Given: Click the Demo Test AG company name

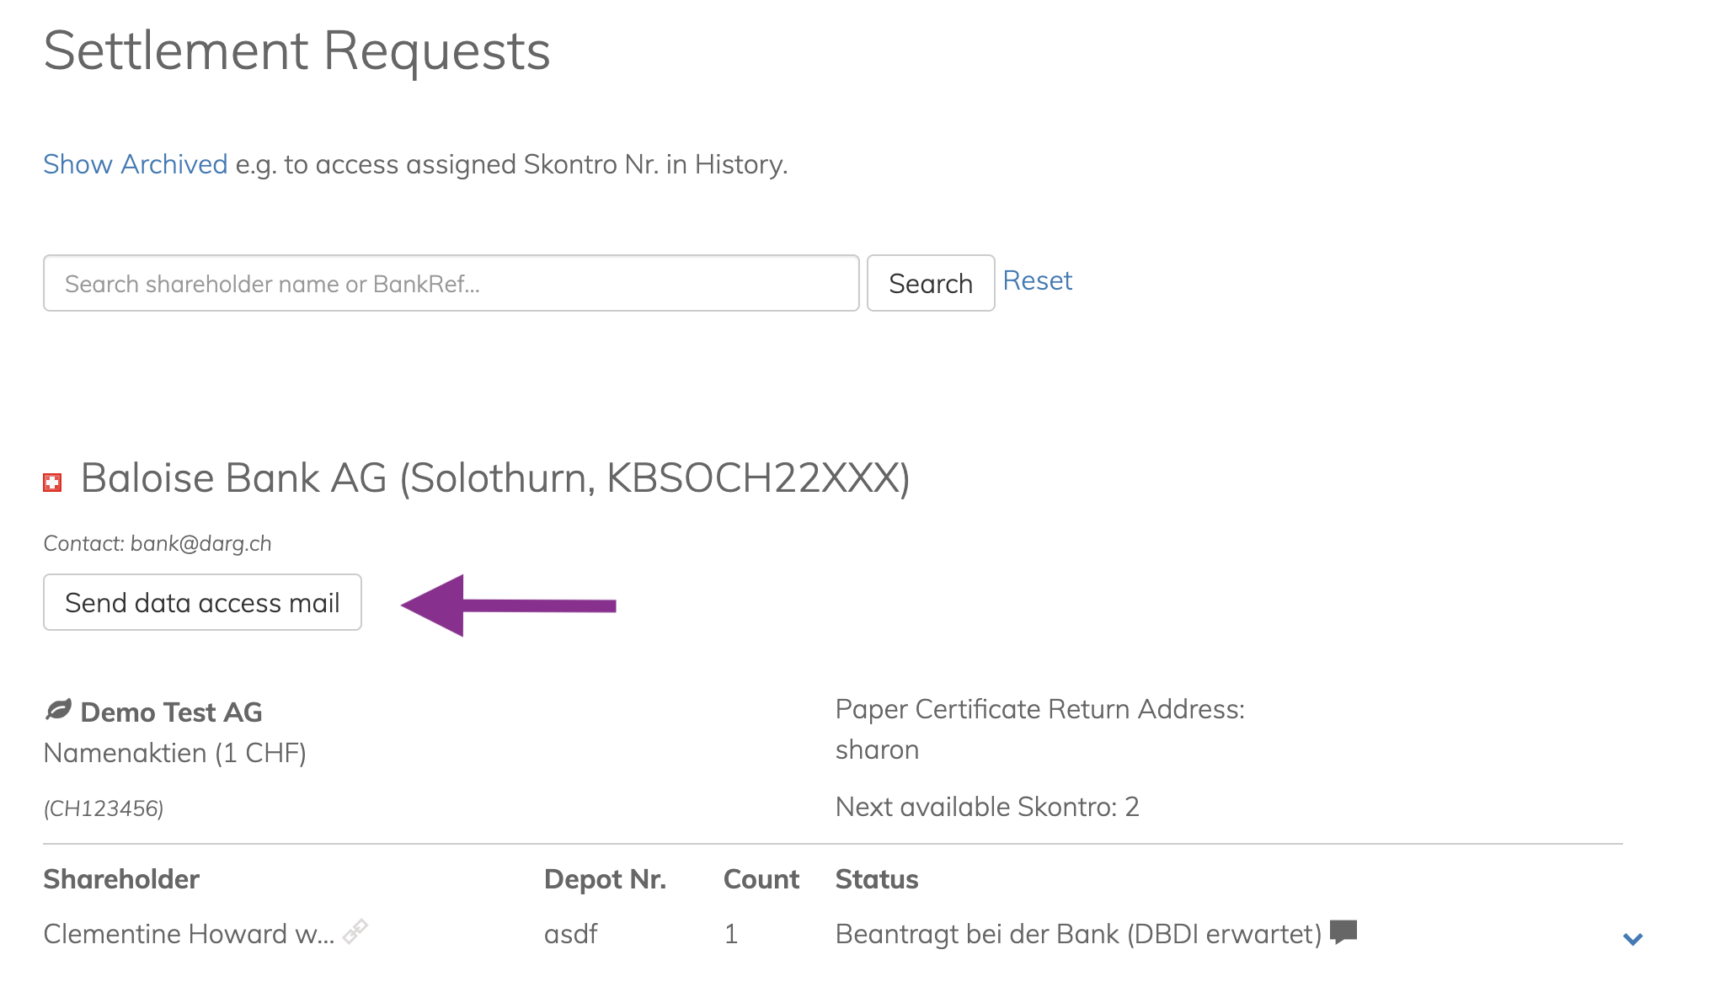Looking at the screenshot, I should coord(172,712).
